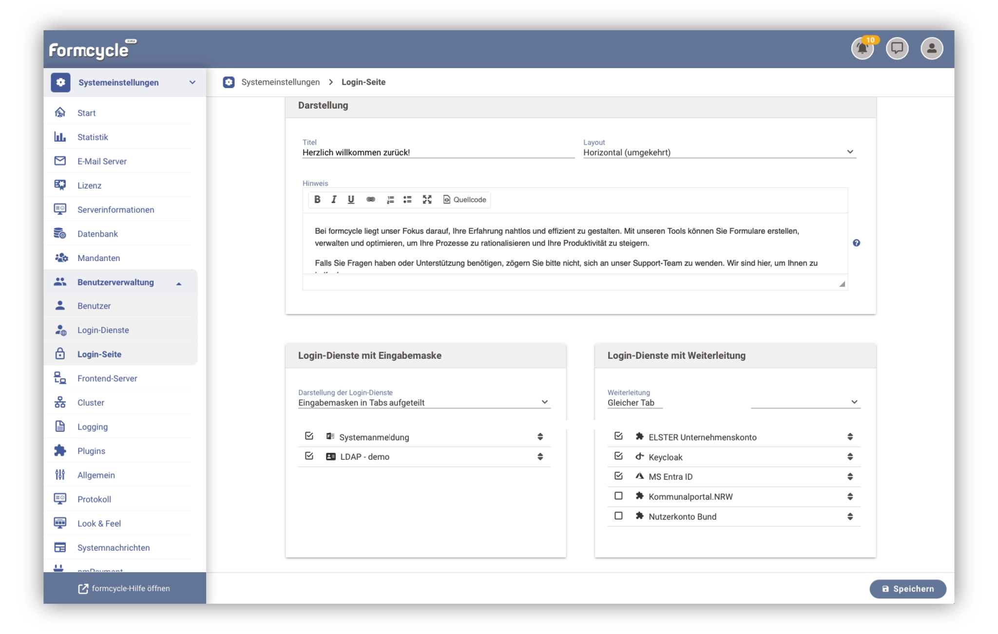This screenshot has width=998, height=634.
Task: Click the Speichern button
Action: tap(908, 589)
